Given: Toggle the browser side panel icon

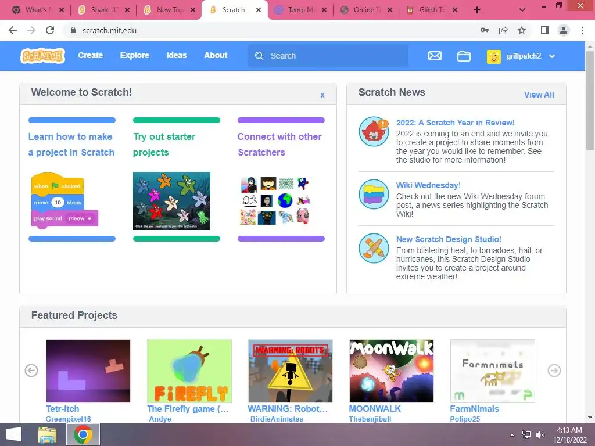Looking at the screenshot, I should point(545,30).
